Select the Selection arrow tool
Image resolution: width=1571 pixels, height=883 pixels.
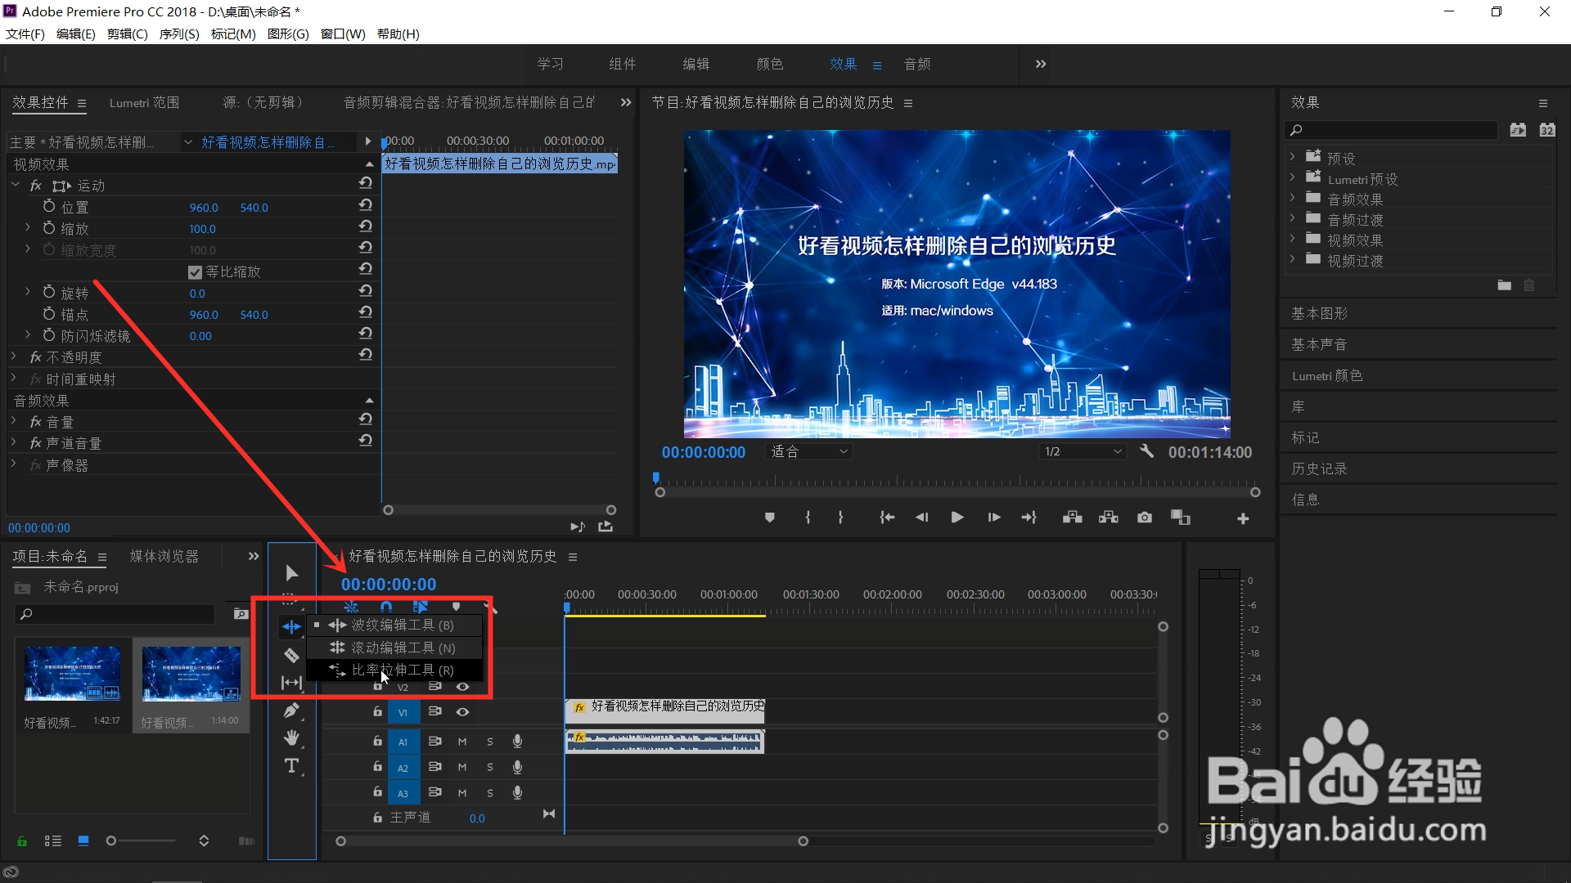click(x=292, y=572)
